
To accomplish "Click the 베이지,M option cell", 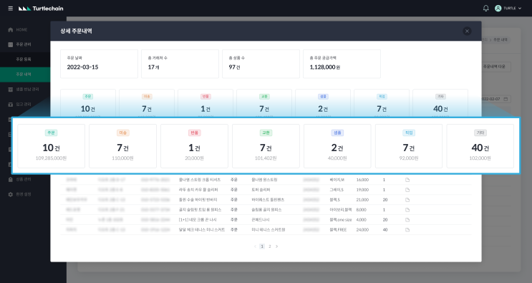I will [x=337, y=180].
